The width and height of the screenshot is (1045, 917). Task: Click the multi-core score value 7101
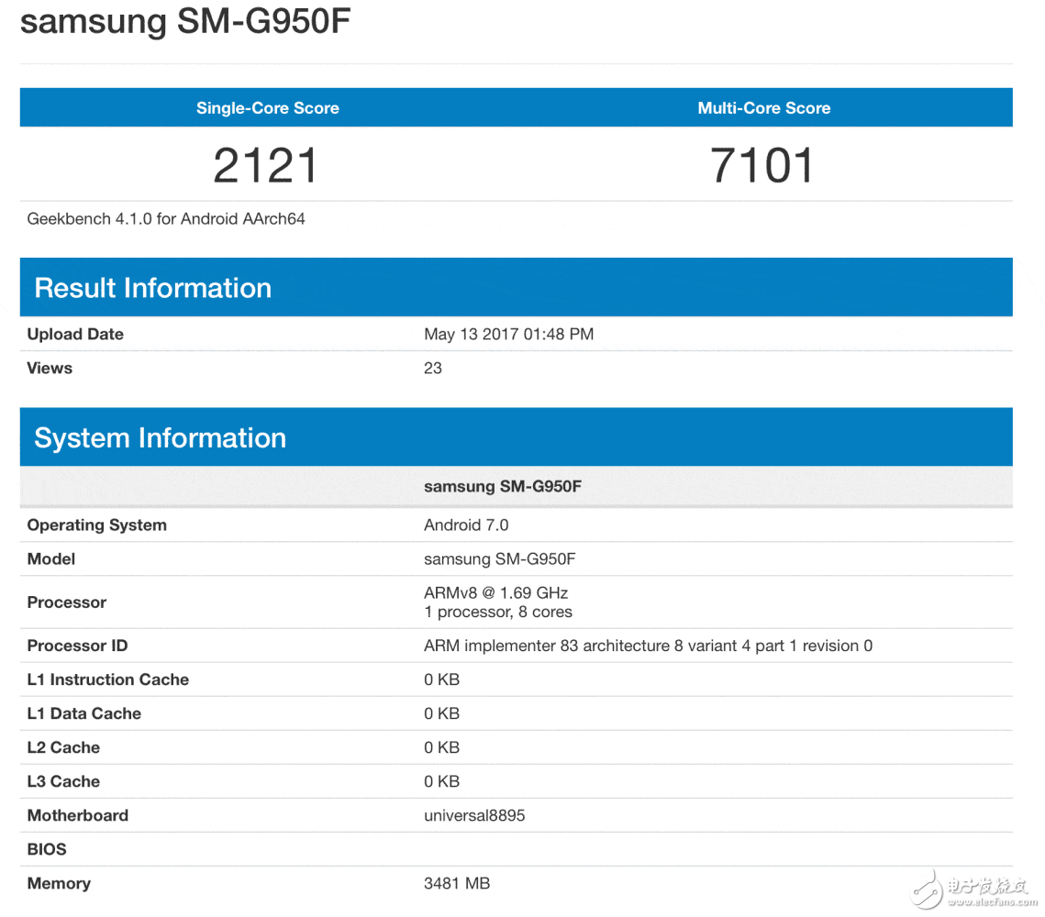pyautogui.click(x=762, y=166)
